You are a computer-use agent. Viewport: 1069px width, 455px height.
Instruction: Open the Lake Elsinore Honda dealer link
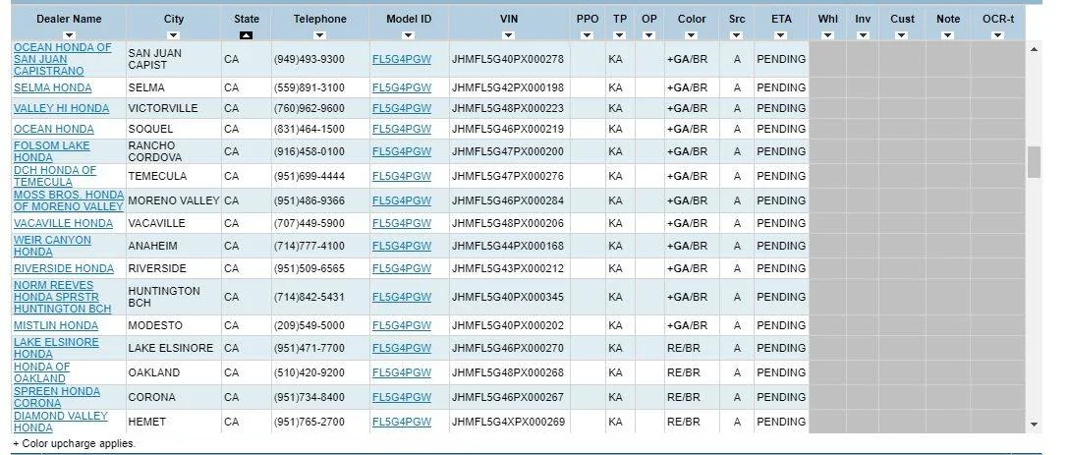(56, 348)
